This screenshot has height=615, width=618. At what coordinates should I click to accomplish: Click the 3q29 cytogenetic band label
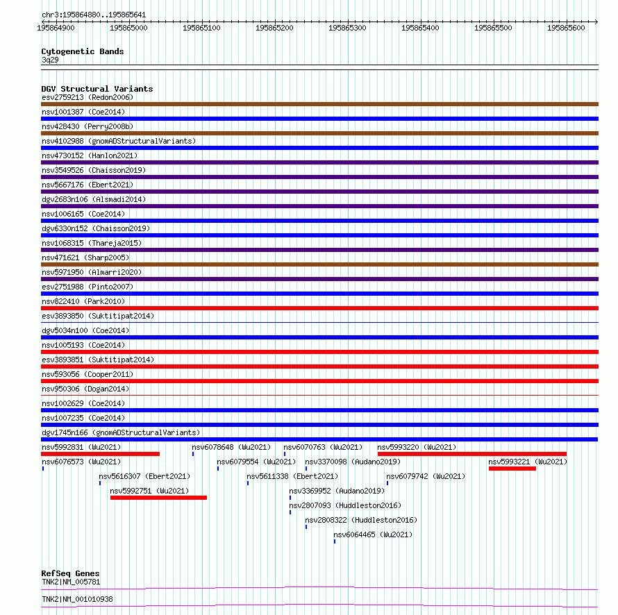(x=50, y=60)
